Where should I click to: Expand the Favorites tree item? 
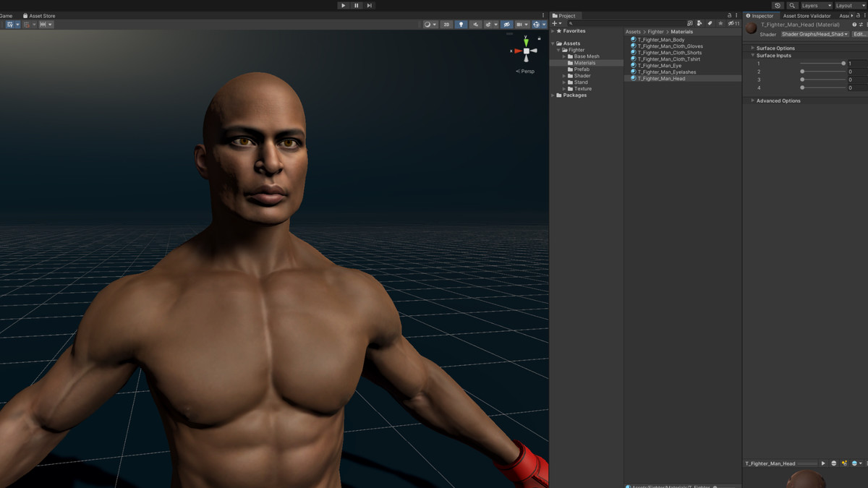coord(553,31)
